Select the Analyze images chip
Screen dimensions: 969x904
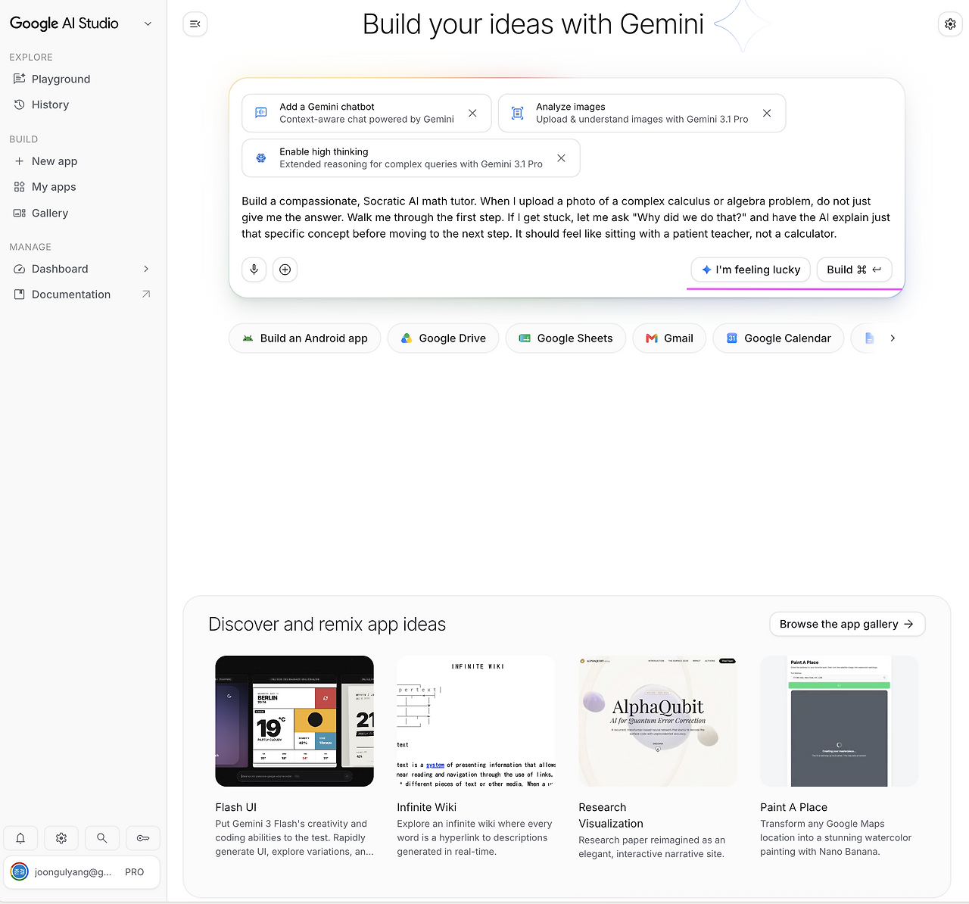642,113
